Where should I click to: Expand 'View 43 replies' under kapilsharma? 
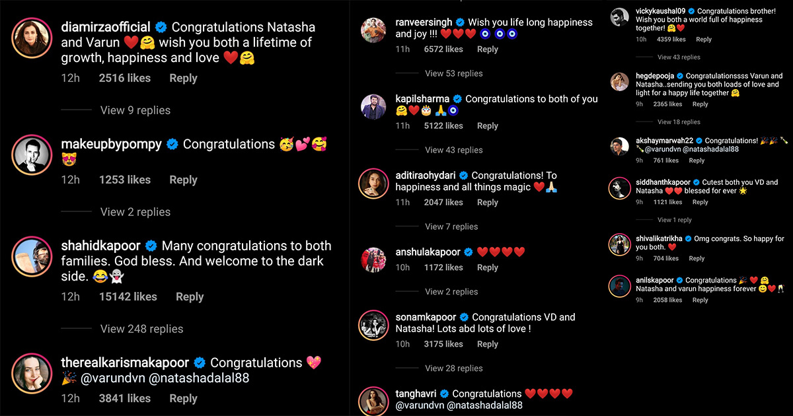click(x=453, y=150)
